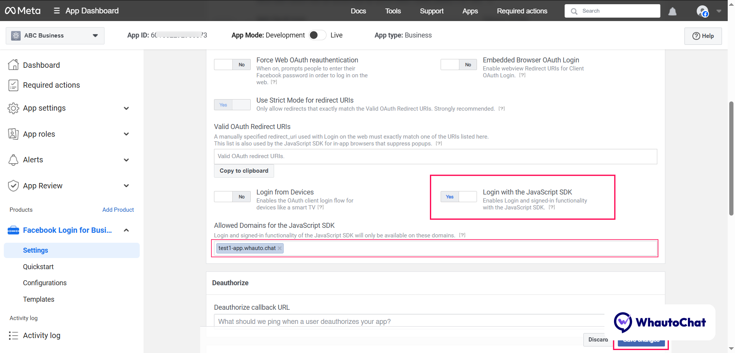The width and height of the screenshot is (735, 353).
Task: Open the Docs menu in top bar
Action: pos(358,11)
